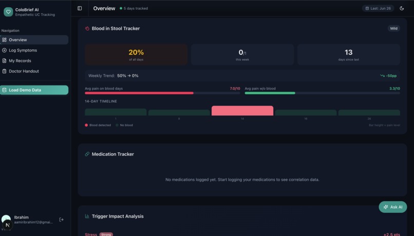This screenshot has height=236, width=414.
Task: Click the red blood-detected timeline bar for day 14
Action: tap(242, 111)
